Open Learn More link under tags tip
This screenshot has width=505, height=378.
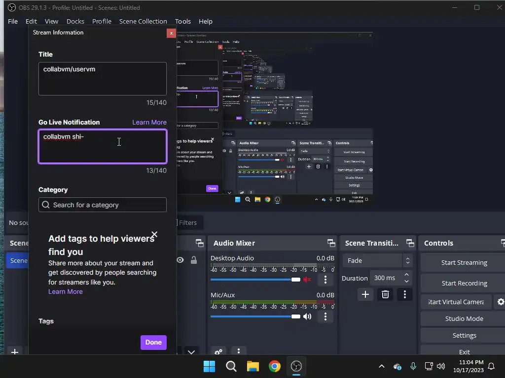tap(66, 291)
